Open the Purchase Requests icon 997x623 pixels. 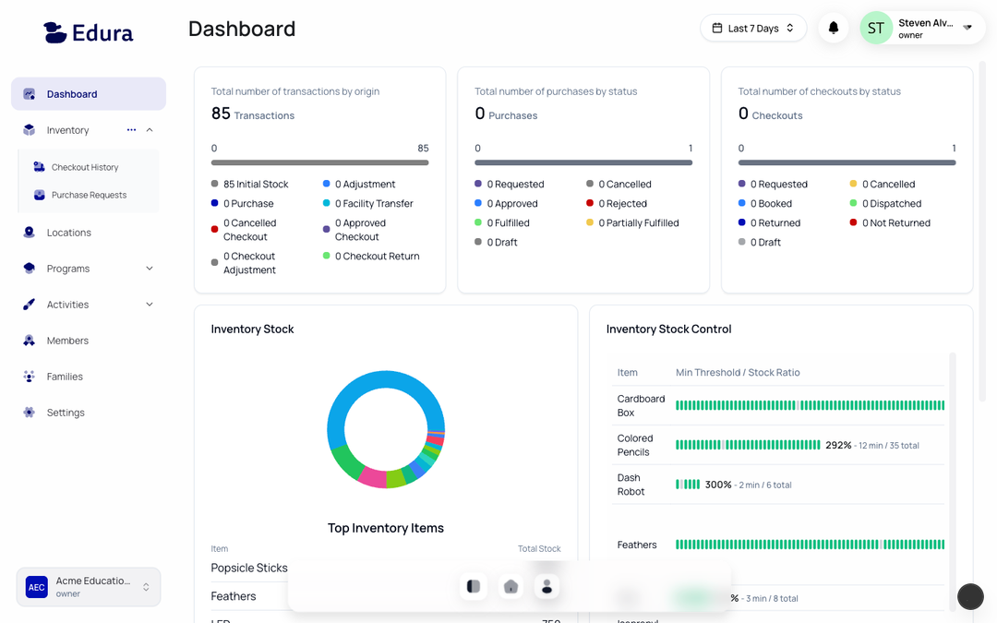(x=38, y=196)
